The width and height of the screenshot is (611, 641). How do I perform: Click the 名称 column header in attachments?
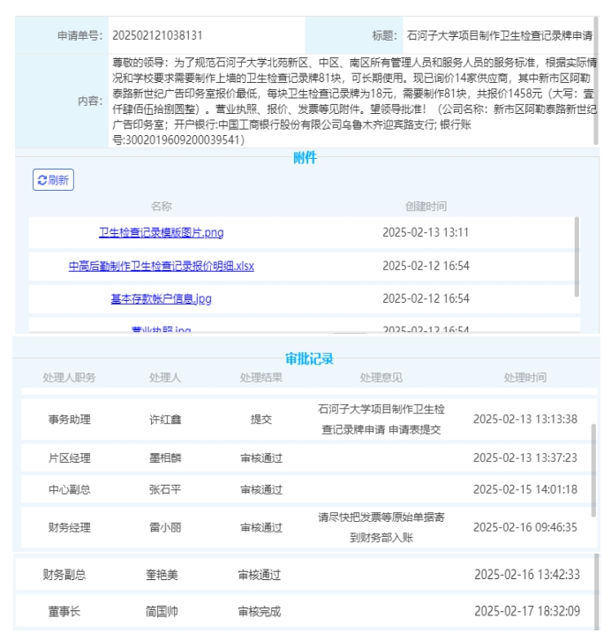click(161, 206)
